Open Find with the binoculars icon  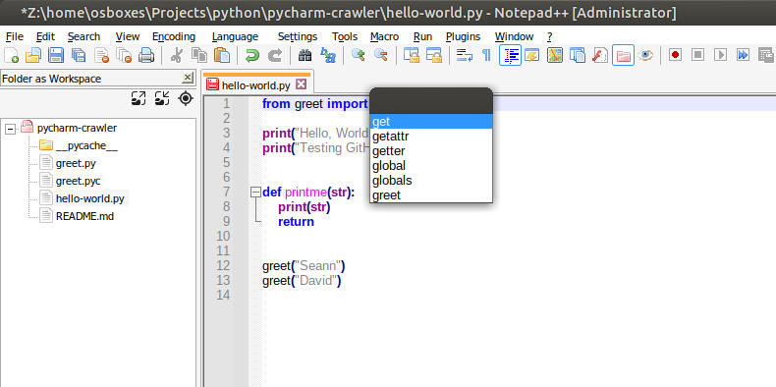pyautogui.click(x=305, y=55)
